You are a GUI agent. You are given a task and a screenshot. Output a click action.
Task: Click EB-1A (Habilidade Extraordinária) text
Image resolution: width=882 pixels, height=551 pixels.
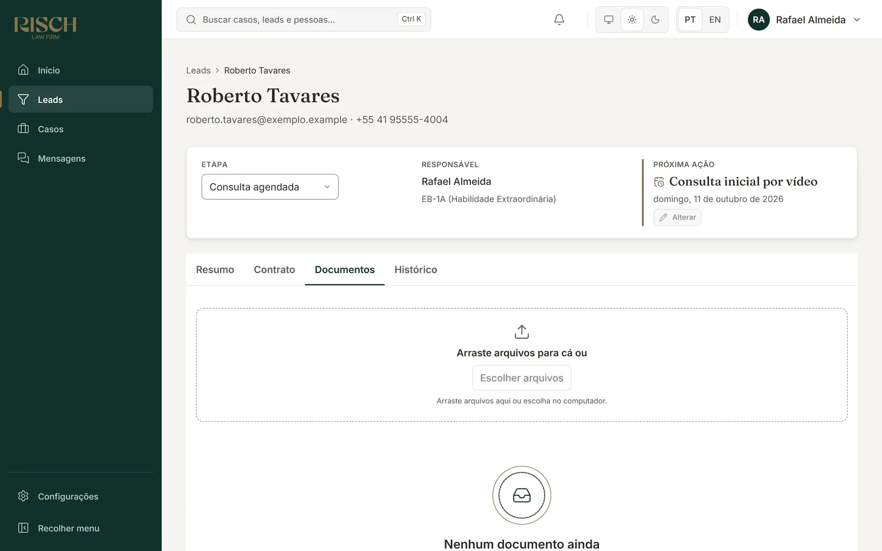click(489, 199)
